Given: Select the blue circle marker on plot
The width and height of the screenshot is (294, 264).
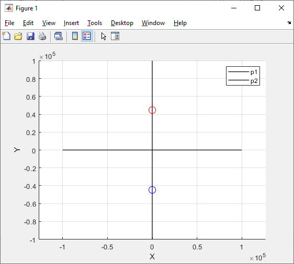Looking at the screenshot, I should click(x=152, y=190).
